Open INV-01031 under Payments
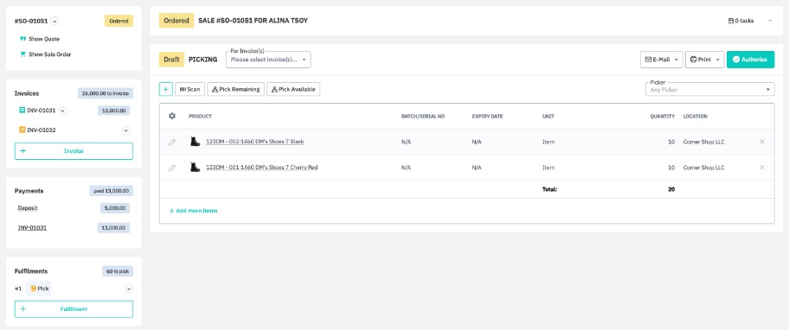Screen dimensions: 789x330 tap(32, 227)
